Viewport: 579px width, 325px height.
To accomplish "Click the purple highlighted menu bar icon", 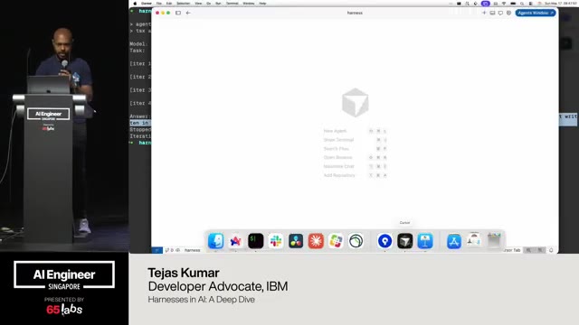I will (x=486, y=4).
